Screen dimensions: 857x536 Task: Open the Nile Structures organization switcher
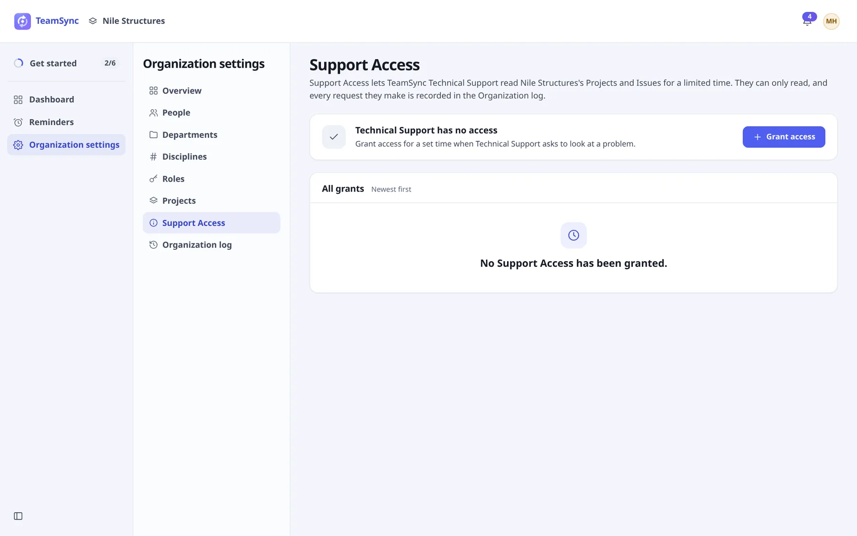127,21
